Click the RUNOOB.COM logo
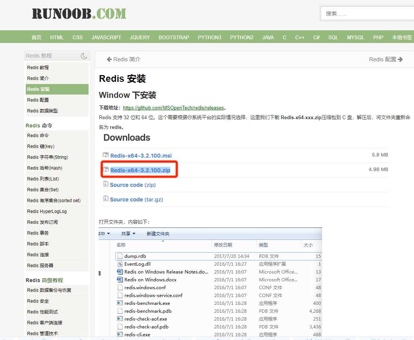 [79, 14]
